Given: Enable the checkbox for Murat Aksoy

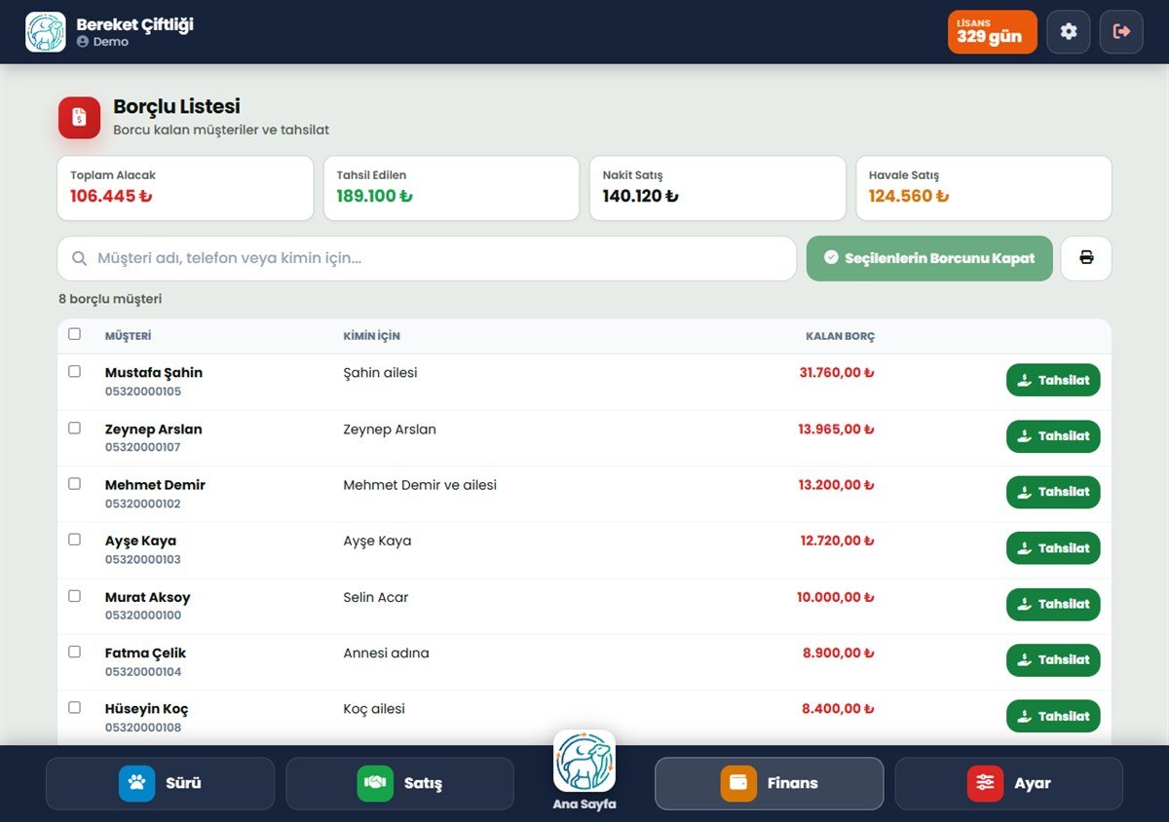Looking at the screenshot, I should pyautogui.click(x=75, y=595).
